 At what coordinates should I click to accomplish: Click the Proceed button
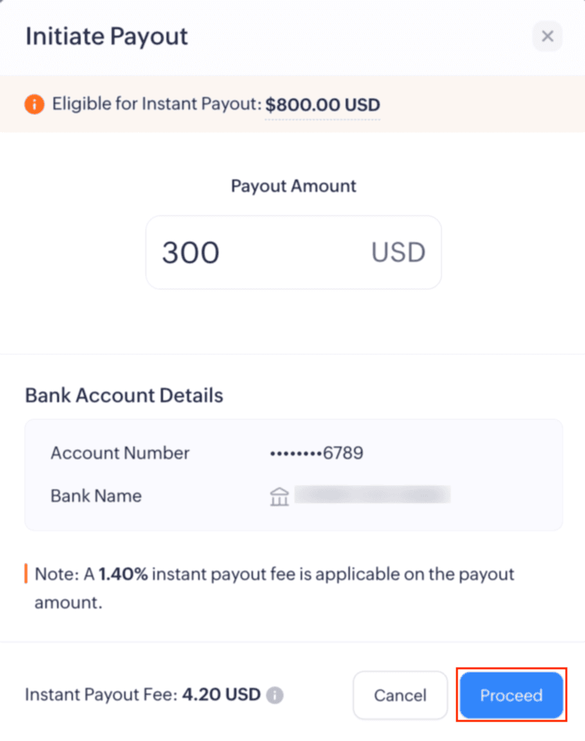[511, 695]
